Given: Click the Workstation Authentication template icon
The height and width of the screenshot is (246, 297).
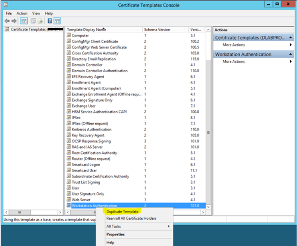Looking at the screenshot, I should click(x=69, y=205).
